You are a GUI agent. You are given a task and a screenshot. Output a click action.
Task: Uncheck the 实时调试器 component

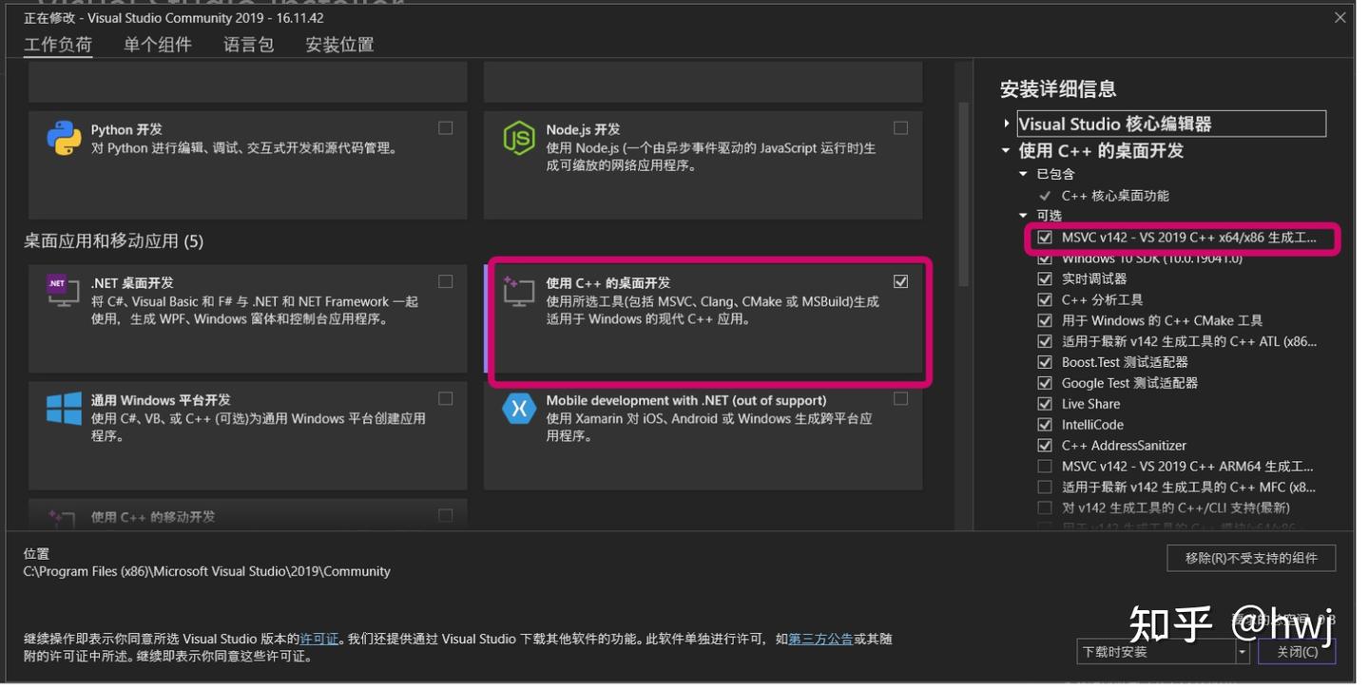(1045, 278)
